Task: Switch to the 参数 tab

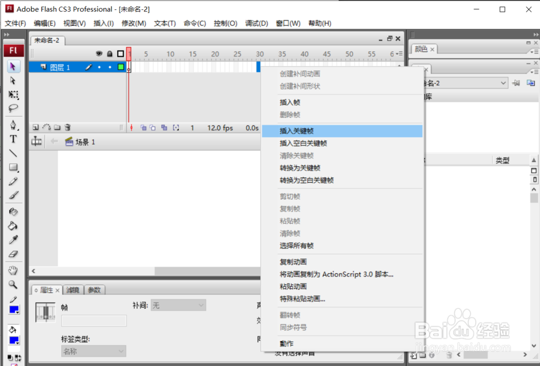Action: (94, 290)
